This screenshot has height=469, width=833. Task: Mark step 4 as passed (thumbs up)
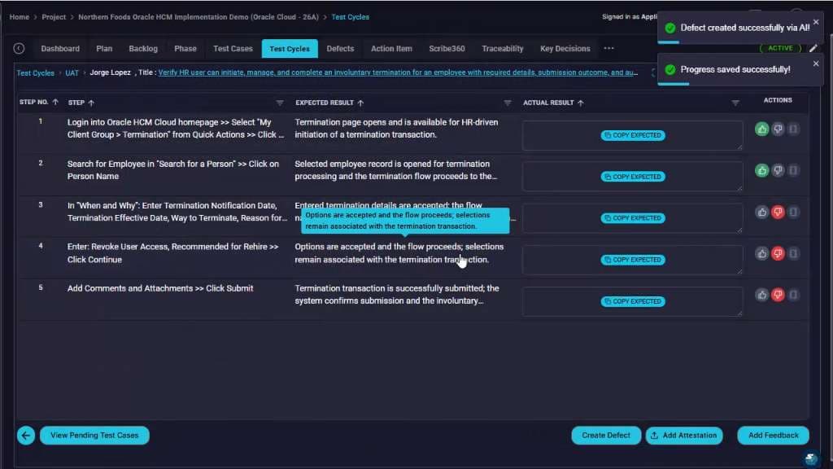tap(761, 254)
